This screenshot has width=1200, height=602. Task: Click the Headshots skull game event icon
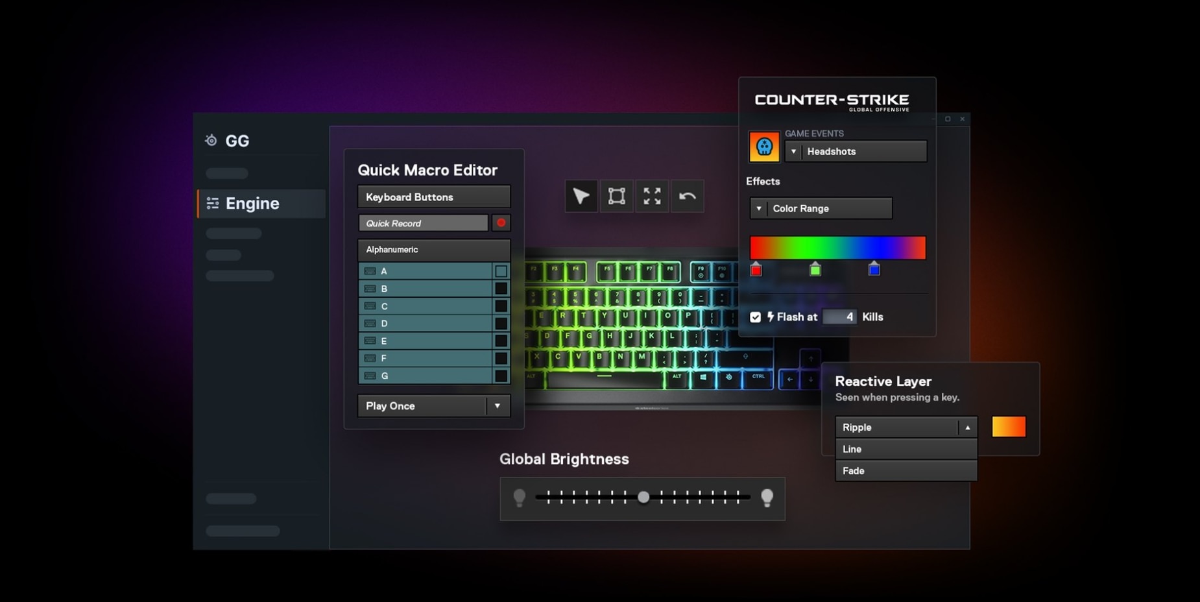pyautogui.click(x=764, y=147)
